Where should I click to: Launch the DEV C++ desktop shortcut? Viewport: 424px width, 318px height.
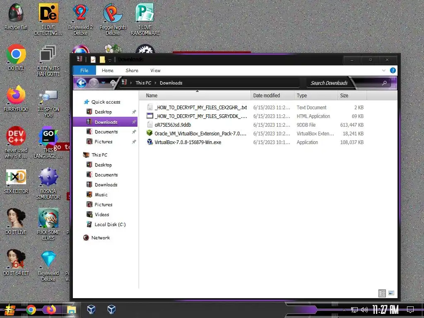pyautogui.click(x=16, y=142)
